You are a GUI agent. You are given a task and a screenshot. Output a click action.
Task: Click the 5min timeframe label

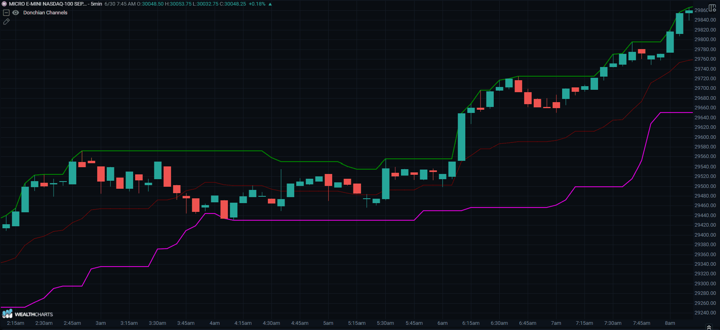point(96,4)
